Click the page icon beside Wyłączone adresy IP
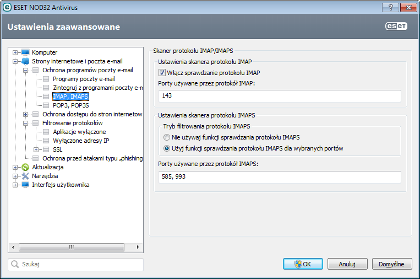The height and width of the screenshot is (279, 420). coord(46,141)
